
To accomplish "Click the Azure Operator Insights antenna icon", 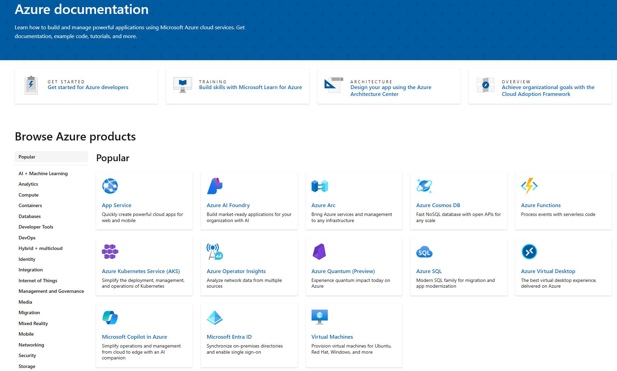I will pos(215,252).
